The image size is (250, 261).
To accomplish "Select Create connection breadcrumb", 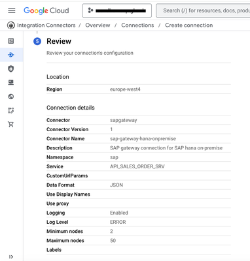I will pos(188,25).
